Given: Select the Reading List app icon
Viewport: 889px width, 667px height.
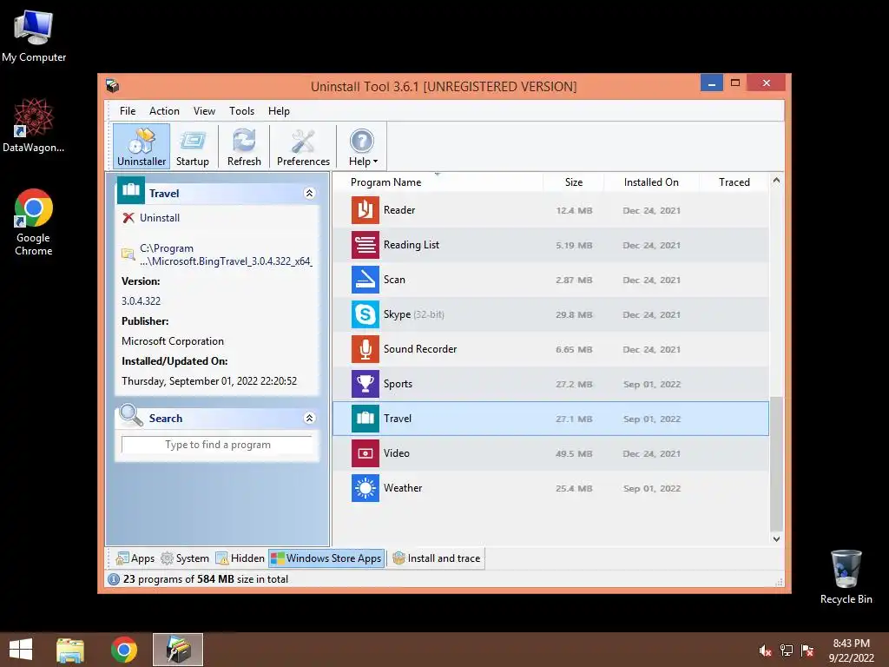Looking at the screenshot, I should coord(365,245).
